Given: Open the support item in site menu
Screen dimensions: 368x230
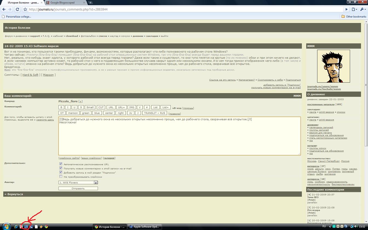Looking at the screenshot, I should point(35,36).
